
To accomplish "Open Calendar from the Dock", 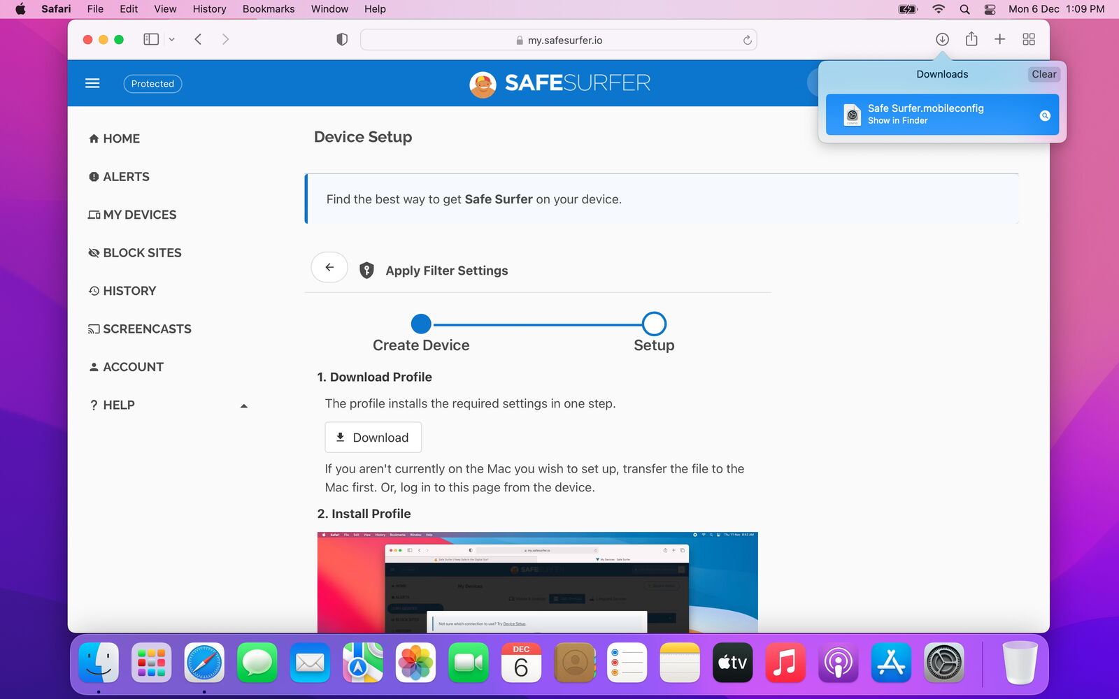I will click(x=521, y=662).
